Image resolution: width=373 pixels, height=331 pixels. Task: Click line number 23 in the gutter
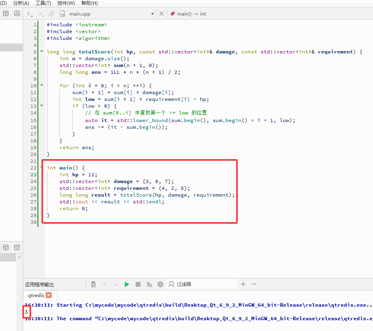point(34,175)
